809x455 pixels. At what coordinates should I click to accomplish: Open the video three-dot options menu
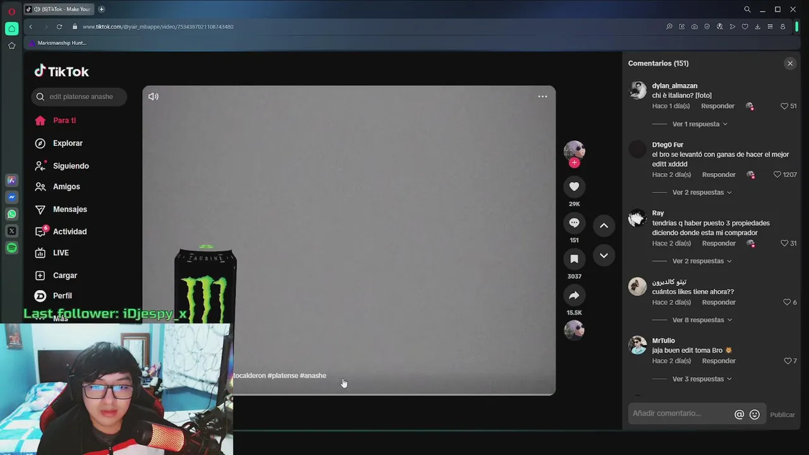(x=542, y=97)
